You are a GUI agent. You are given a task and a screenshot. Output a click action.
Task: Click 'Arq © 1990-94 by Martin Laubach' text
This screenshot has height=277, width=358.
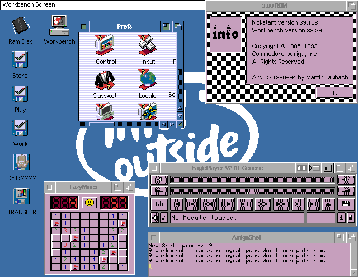[x=300, y=77]
